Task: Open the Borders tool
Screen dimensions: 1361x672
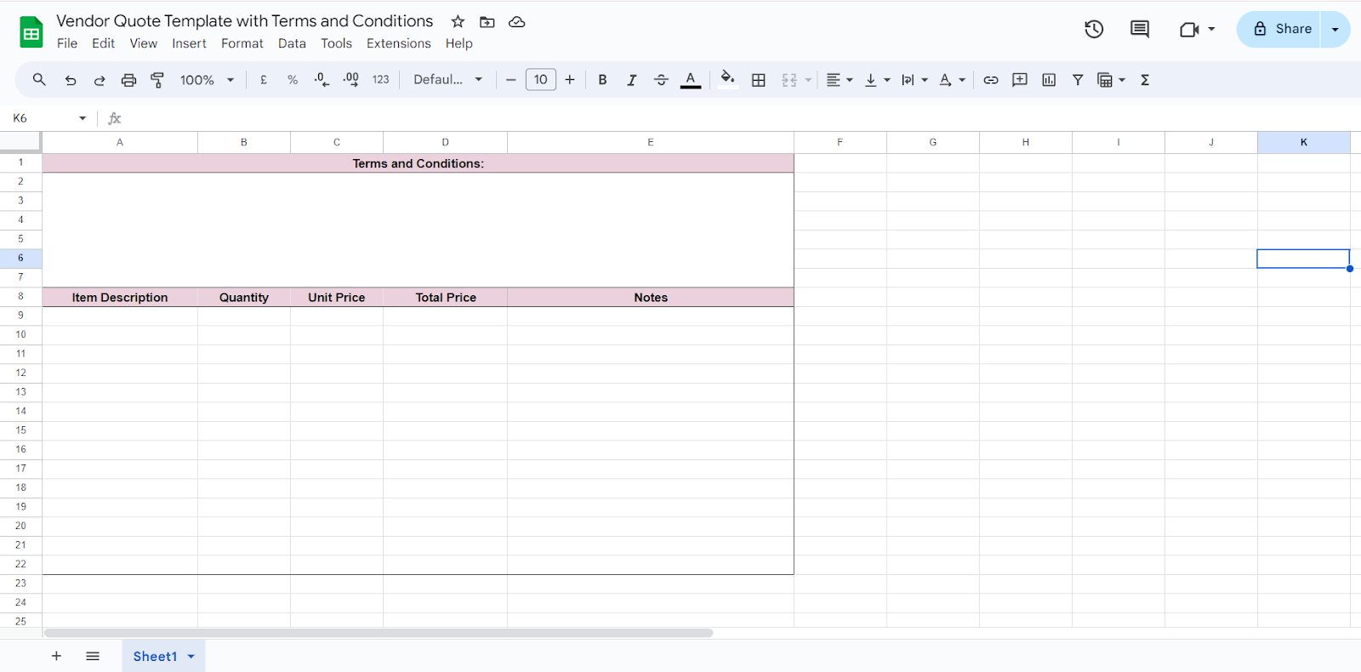Action: (x=759, y=80)
